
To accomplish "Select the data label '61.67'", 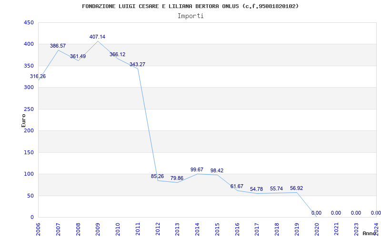I will tap(237, 186).
